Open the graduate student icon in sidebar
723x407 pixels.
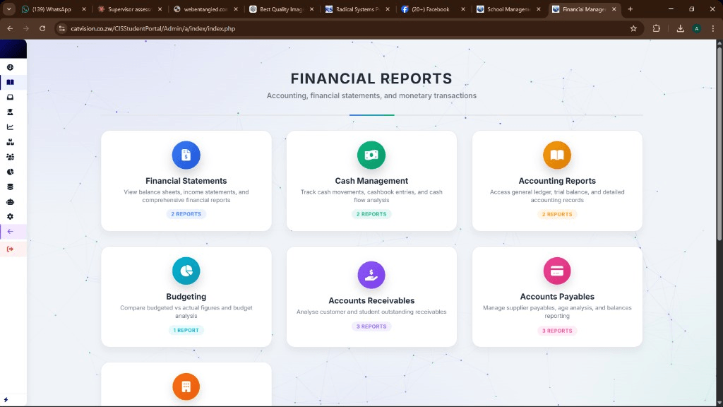[10, 112]
